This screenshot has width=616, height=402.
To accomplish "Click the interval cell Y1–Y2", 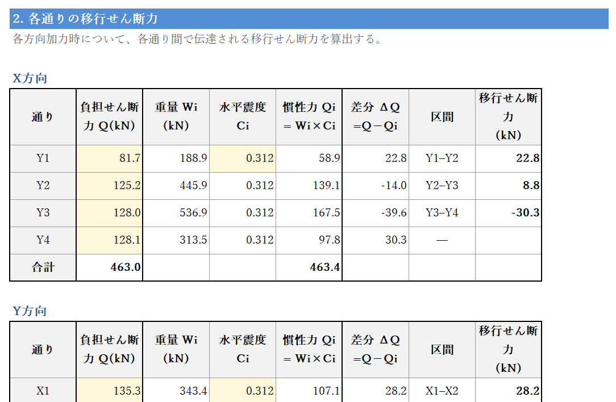I will tap(442, 158).
